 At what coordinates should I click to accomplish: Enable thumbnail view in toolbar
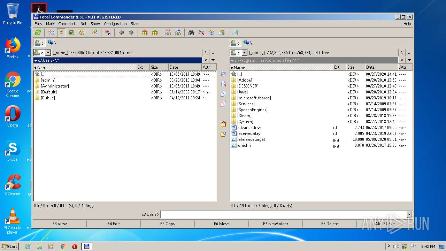[71, 32]
